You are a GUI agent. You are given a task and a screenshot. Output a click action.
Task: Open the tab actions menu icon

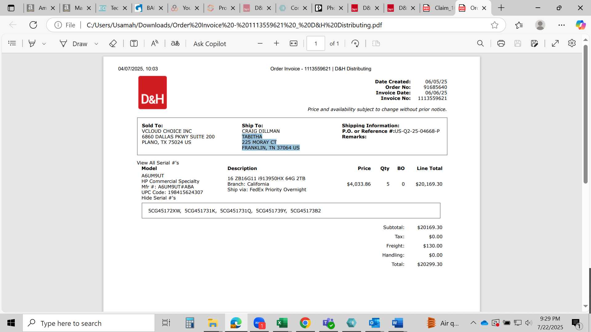[11, 8]
